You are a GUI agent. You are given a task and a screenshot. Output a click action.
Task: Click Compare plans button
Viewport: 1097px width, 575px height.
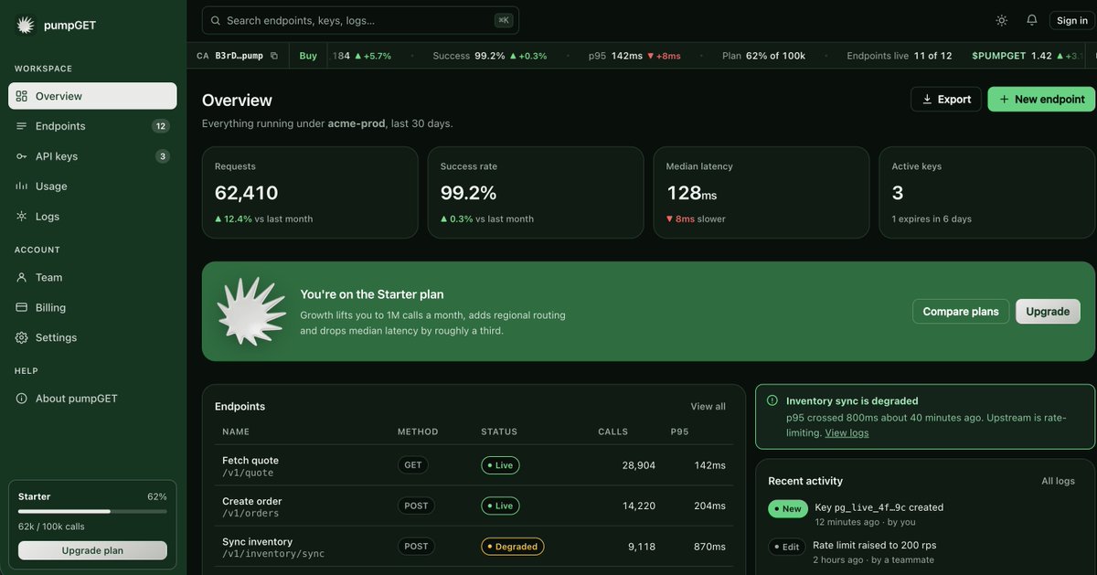click(961, 312)
